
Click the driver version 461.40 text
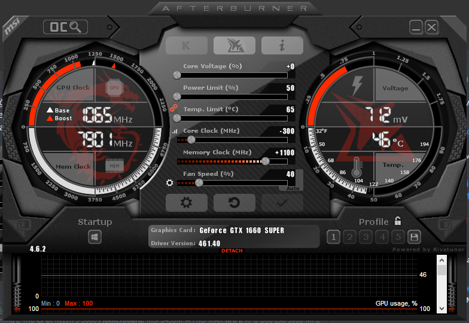tap(209, 243)
